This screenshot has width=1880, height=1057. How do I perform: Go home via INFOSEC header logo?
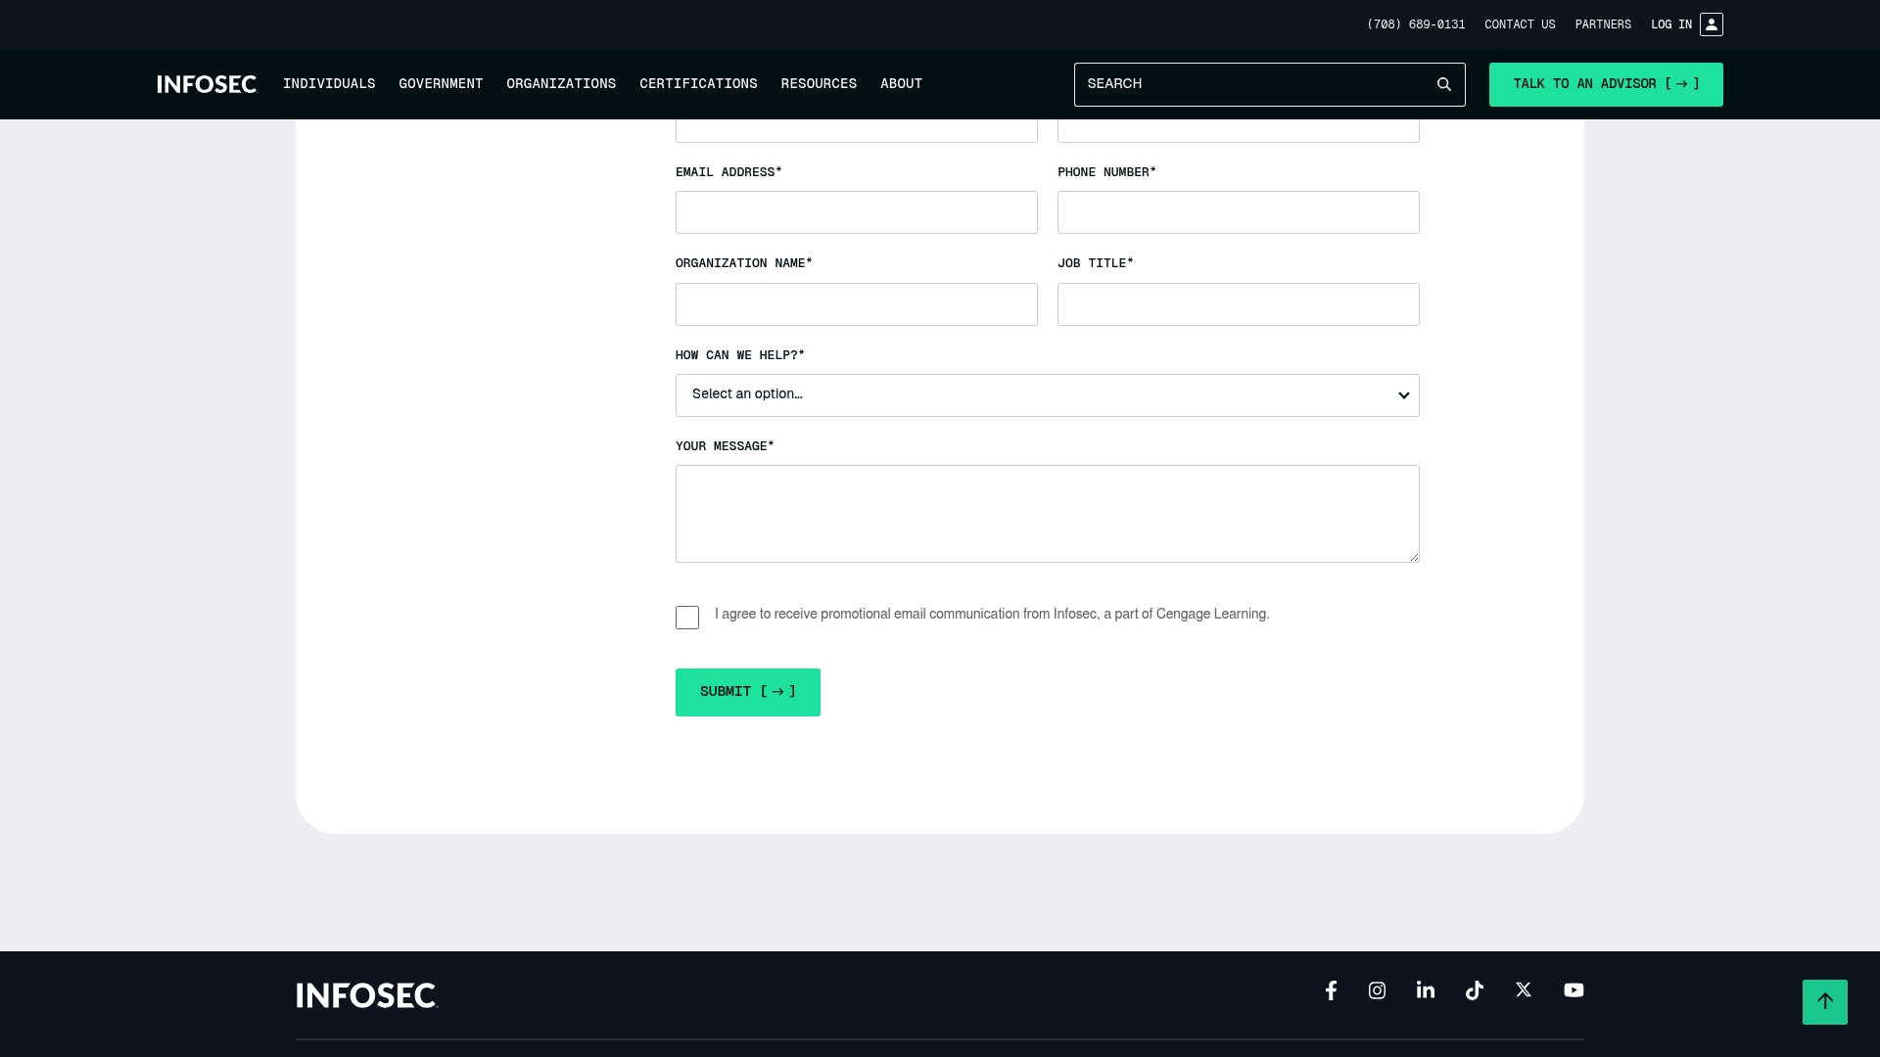[x=207, y=84]
